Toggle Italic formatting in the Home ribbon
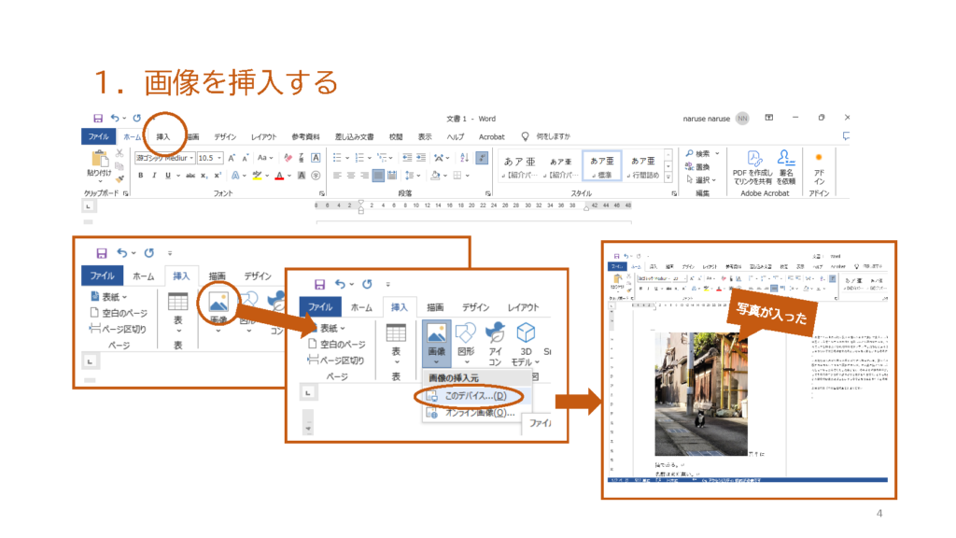This screenshot has width=956, height=538. (x=154, y=175)
